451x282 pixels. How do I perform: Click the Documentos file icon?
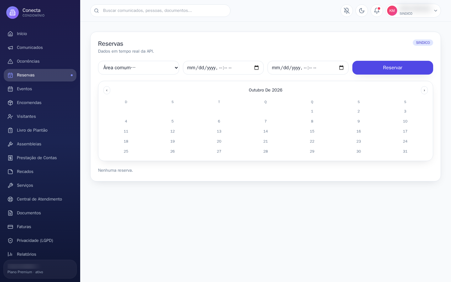[x=10, y=213]
